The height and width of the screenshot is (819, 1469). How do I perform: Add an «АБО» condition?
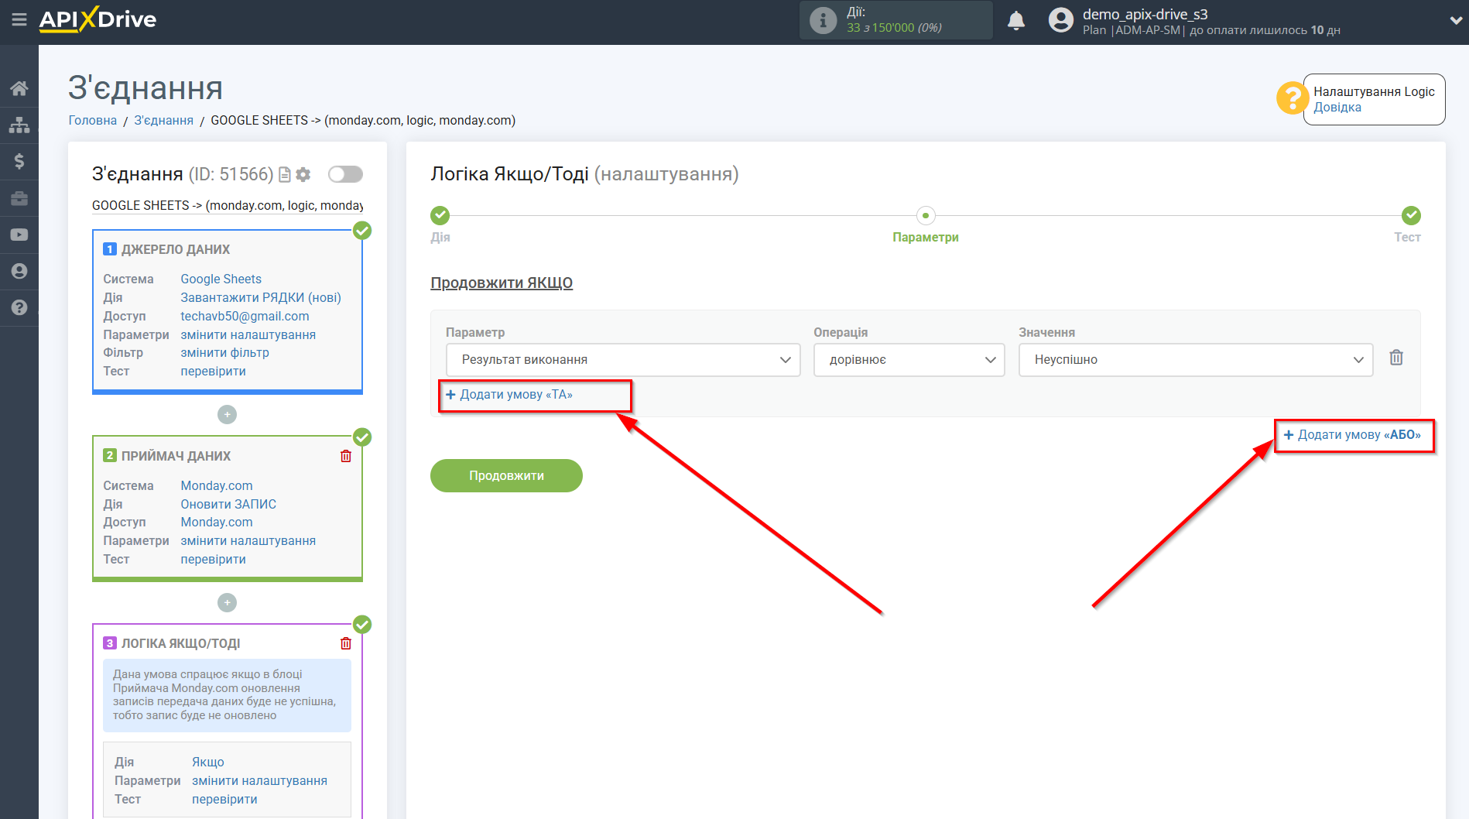1352,435
